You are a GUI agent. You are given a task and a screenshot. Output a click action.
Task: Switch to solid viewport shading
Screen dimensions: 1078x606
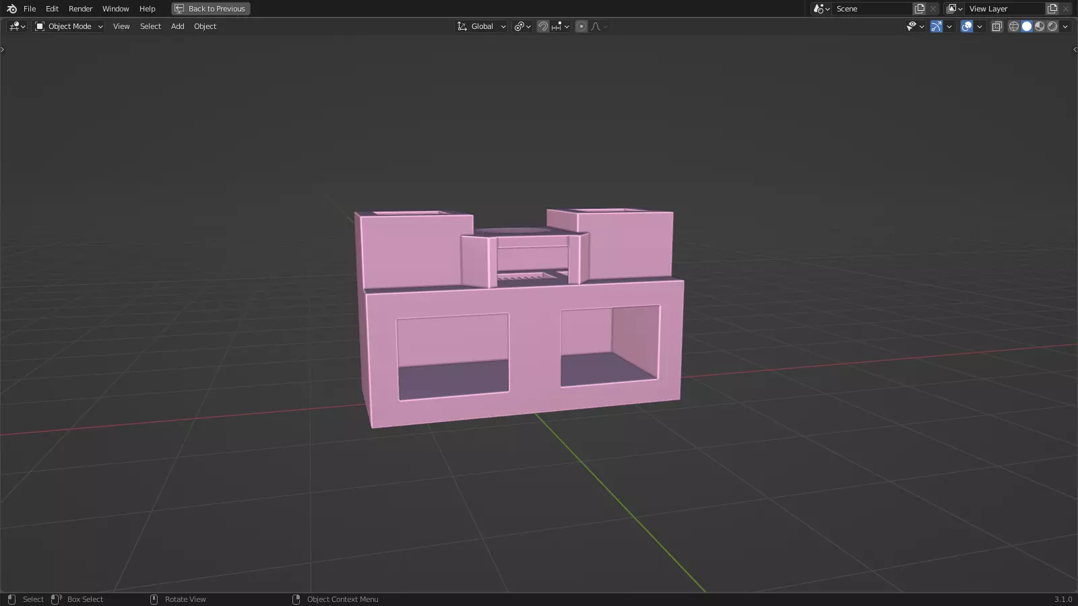click(x=1027, y=26)
